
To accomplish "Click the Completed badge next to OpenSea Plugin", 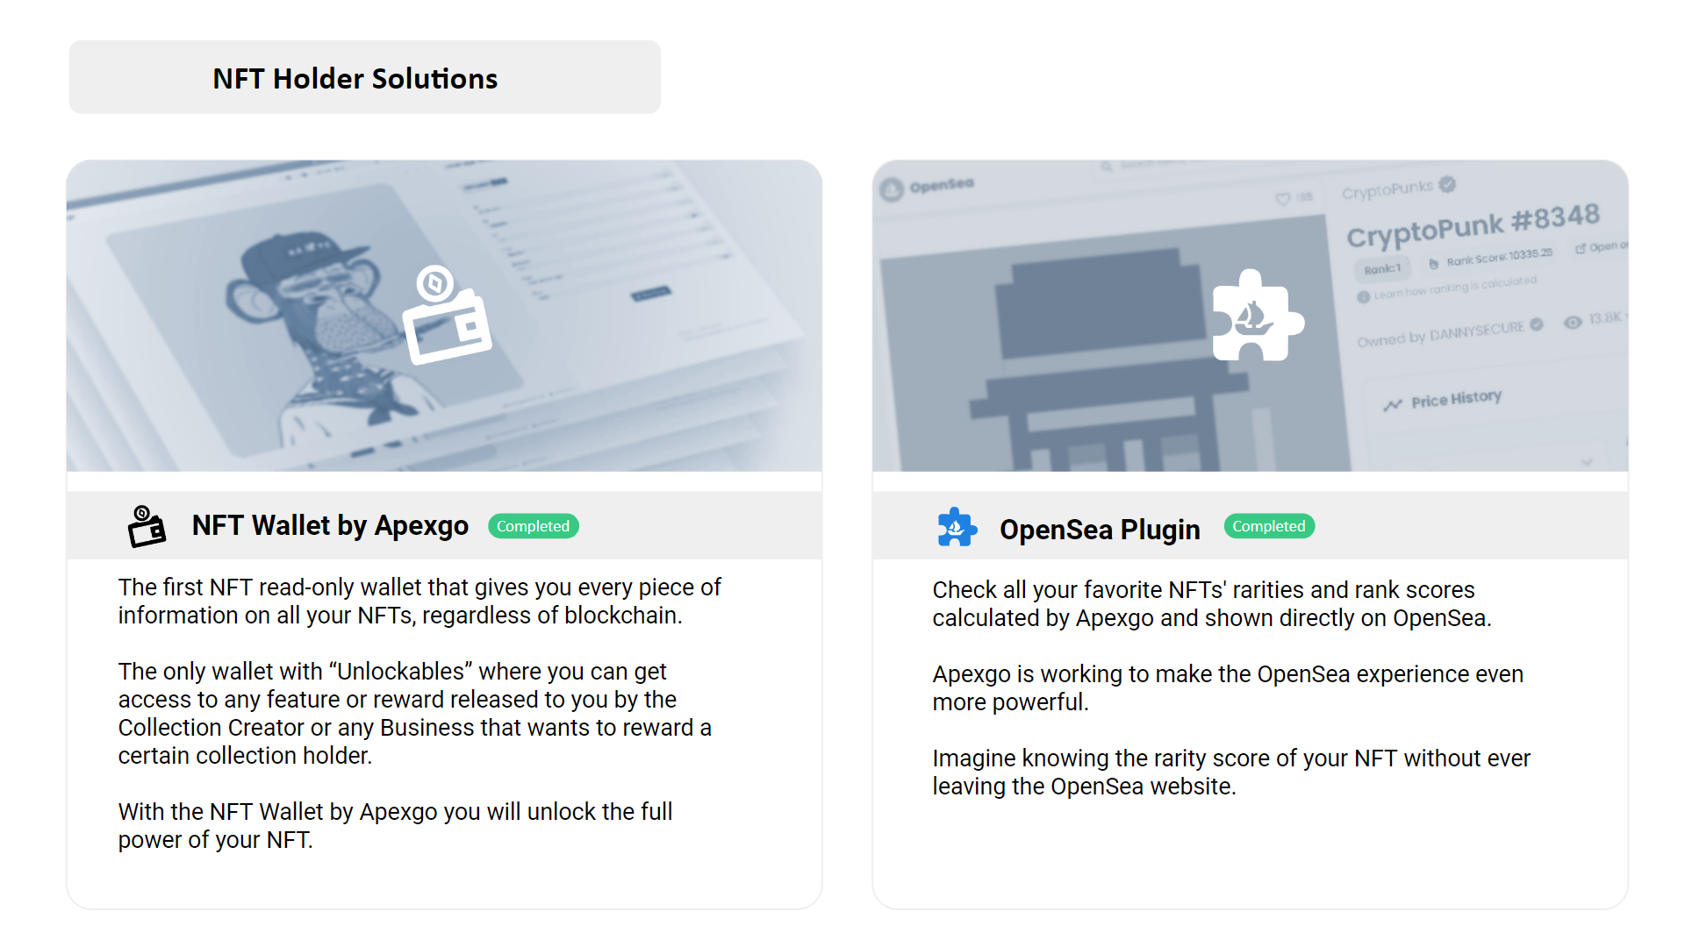I will pyautogui.click(x=1269, y=526).
